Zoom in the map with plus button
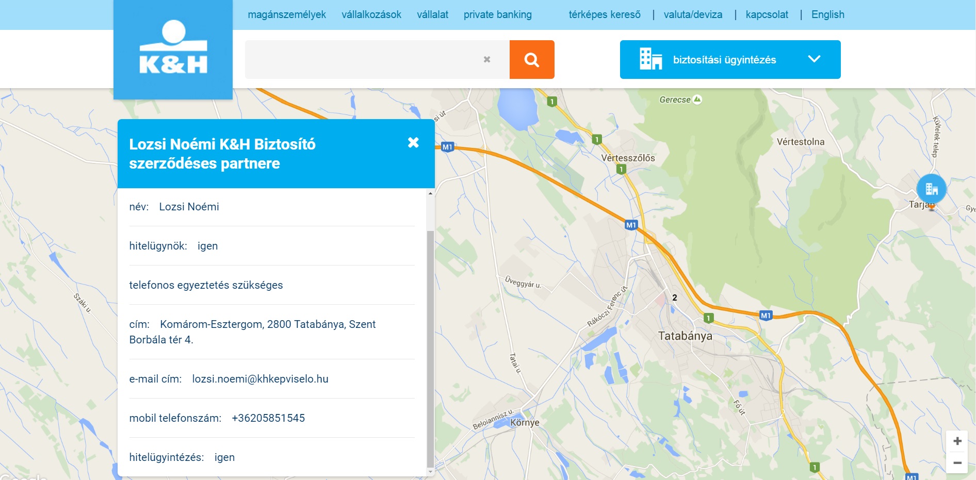The image size is (976, 480). point(957,441)
